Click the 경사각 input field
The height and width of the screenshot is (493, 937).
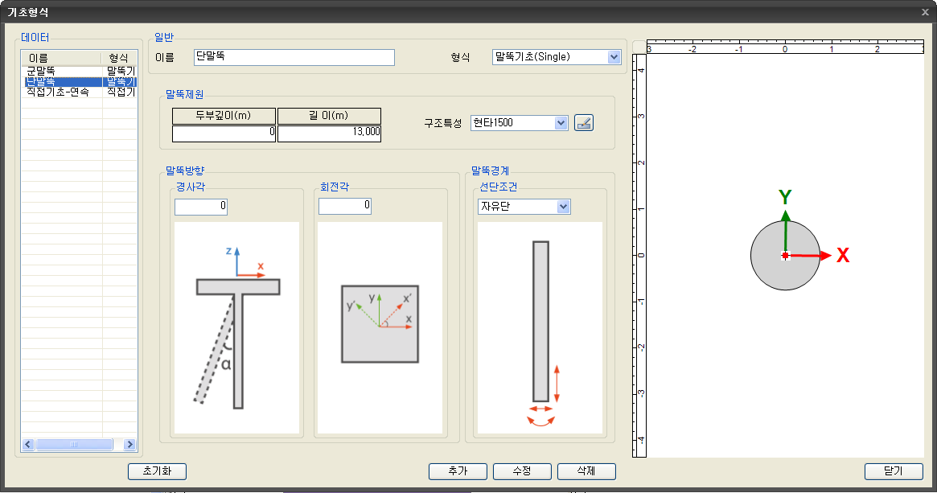click(x=201, y=206)
